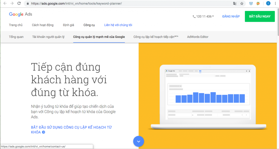Image resolution: width=279 pixels, height=149 pixels.
Task: Open the Cách hoạt động menu item
Action: [x=43, y=25]
